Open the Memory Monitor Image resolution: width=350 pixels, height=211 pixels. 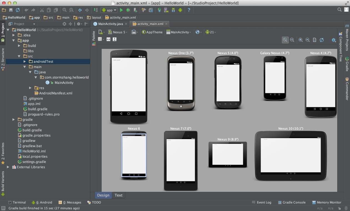pos(327,202)
